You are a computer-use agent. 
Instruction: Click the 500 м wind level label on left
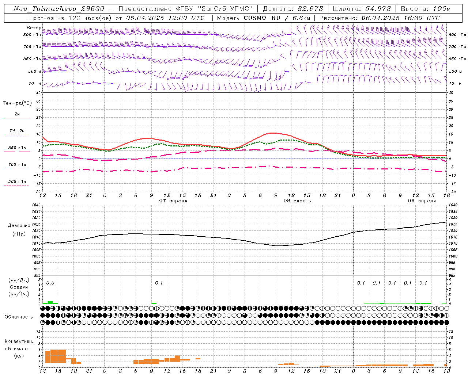click(35, 71)
